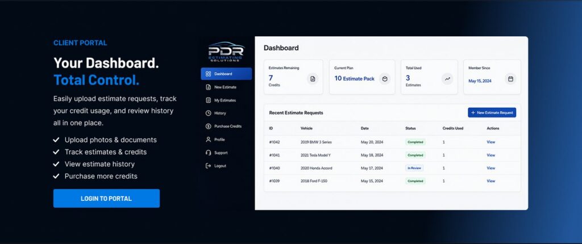Click the Support headset icon
The image size is (582, 244).
coord(208,153)
